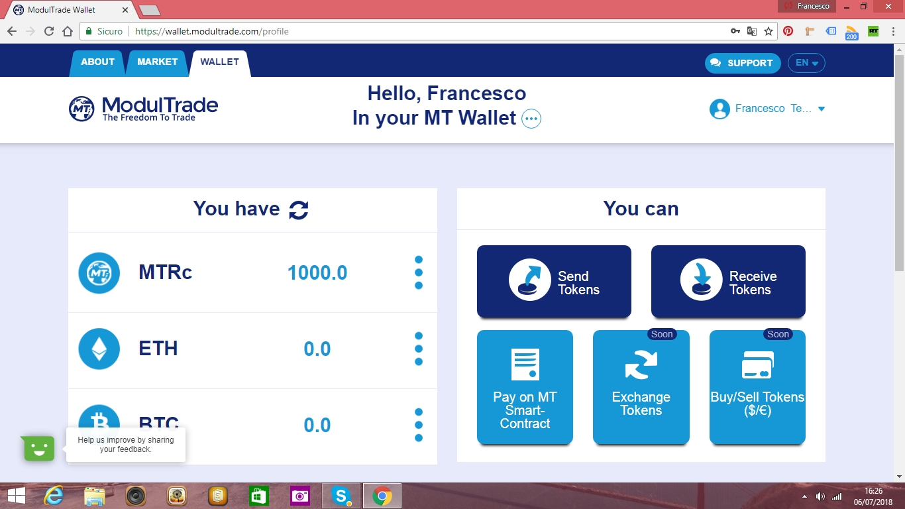Click the feedback tooltip message
This screenshot has width=905, height=509.
pyautogui.click(x=126, y=444)
